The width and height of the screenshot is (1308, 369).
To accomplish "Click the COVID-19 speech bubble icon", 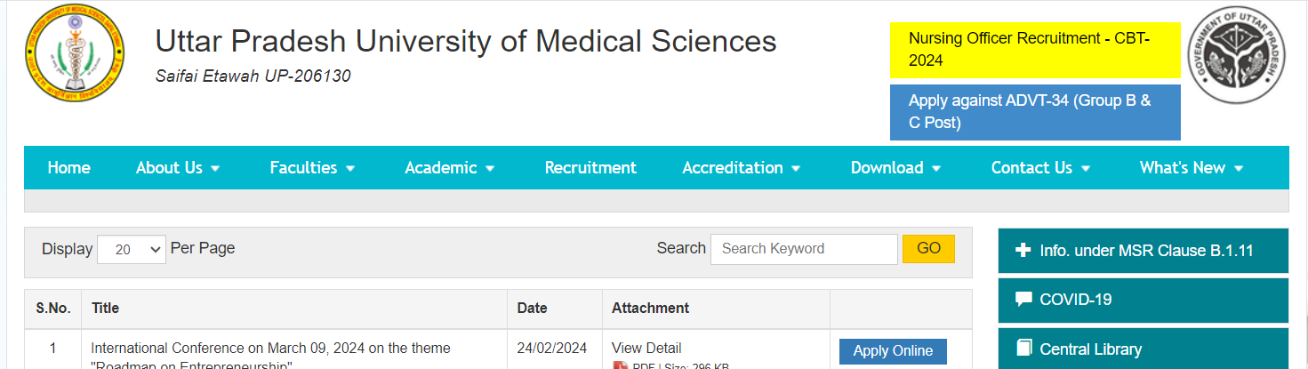I will point(1023,300).
